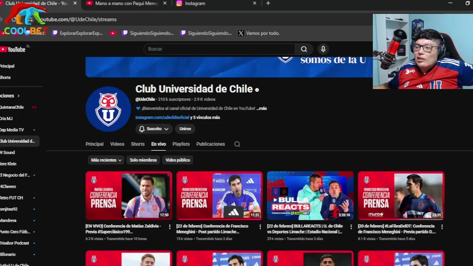Switch to Mano a mano con Paqui browser tab
Viewport: 473px width, 266px height.
126,3
